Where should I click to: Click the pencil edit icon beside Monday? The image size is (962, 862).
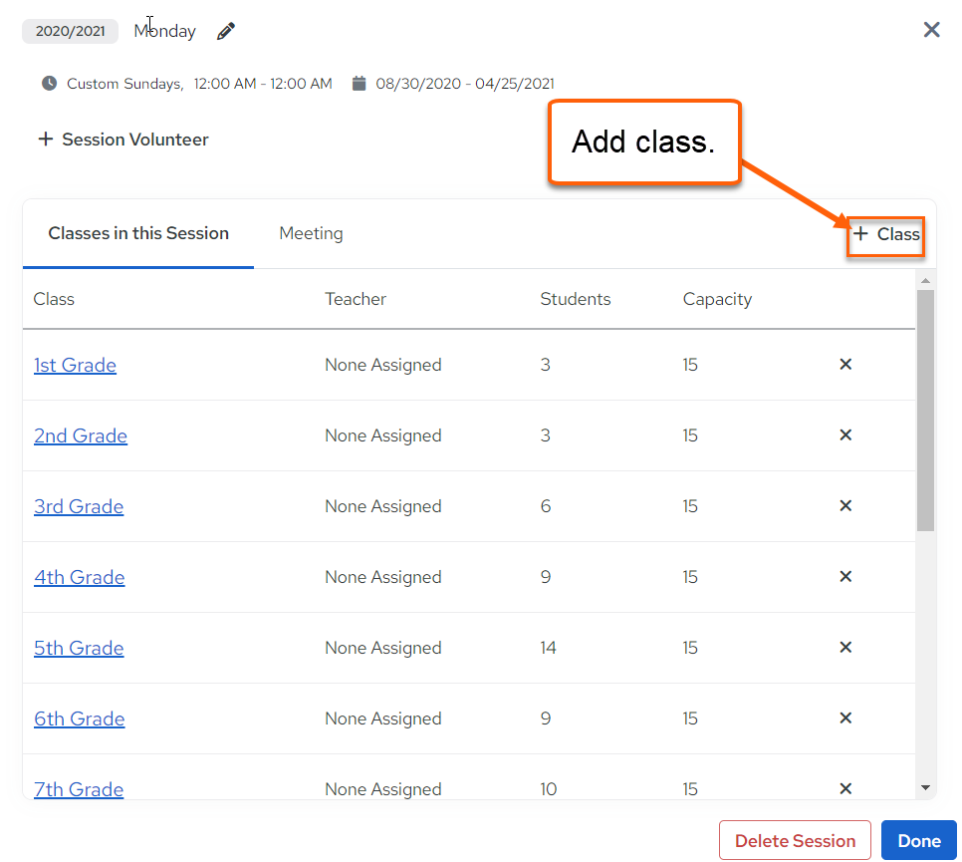226,31
